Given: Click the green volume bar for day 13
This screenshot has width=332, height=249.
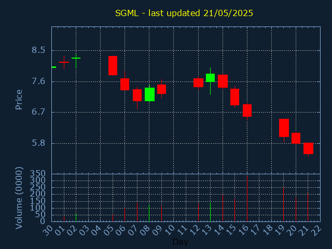Looking at the screenshot, I should tap(210, 212).
